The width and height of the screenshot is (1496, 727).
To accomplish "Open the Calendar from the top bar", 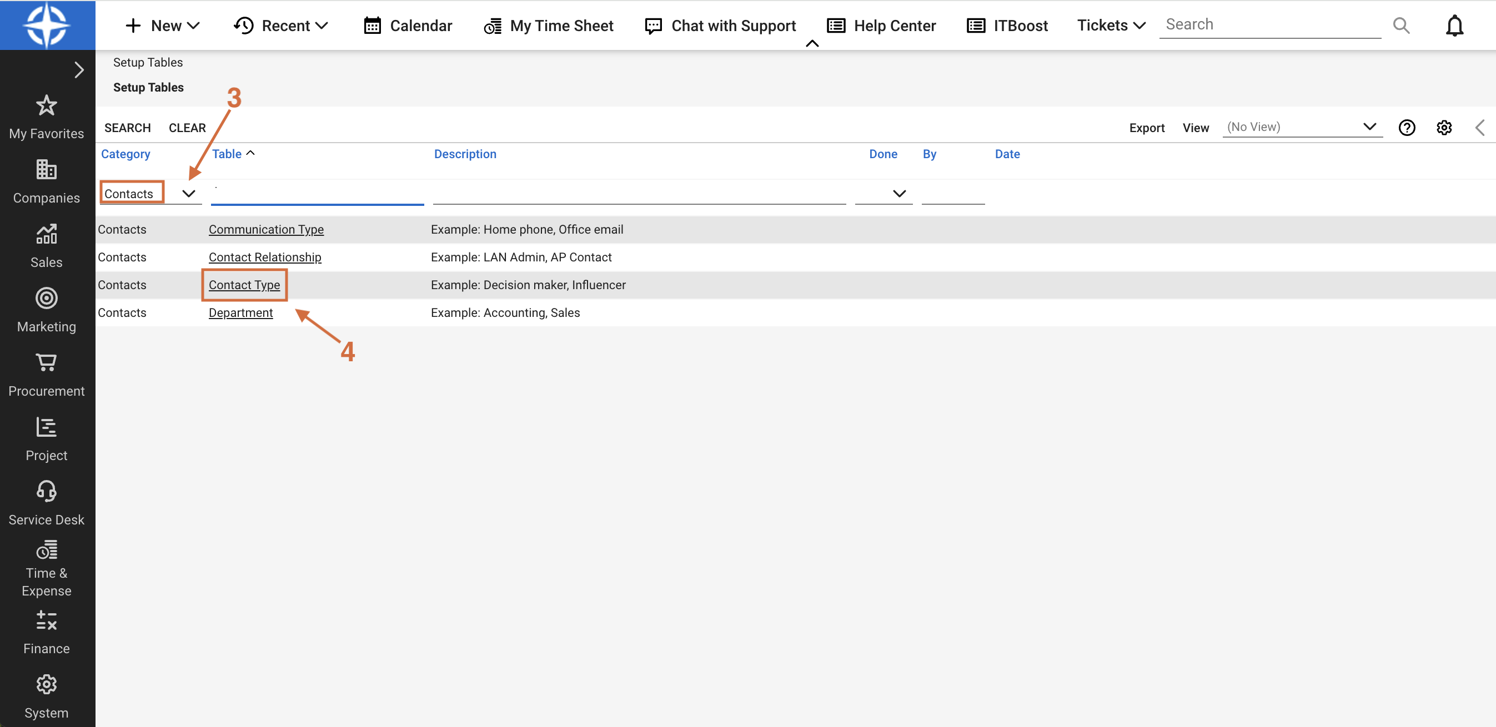I will click(x=407, y=25).
